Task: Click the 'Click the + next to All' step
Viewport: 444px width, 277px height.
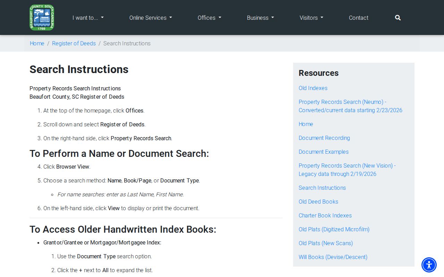Action: pyautogui.click(x=105, y=270)
